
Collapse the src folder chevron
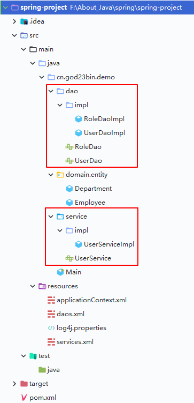(14, 35)
